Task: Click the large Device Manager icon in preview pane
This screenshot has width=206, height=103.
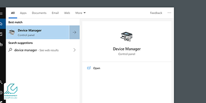Action: click(126, 37)
